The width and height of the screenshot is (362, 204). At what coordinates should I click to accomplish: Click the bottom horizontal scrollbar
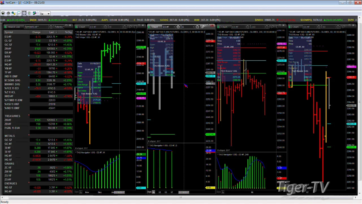(180, 197)
